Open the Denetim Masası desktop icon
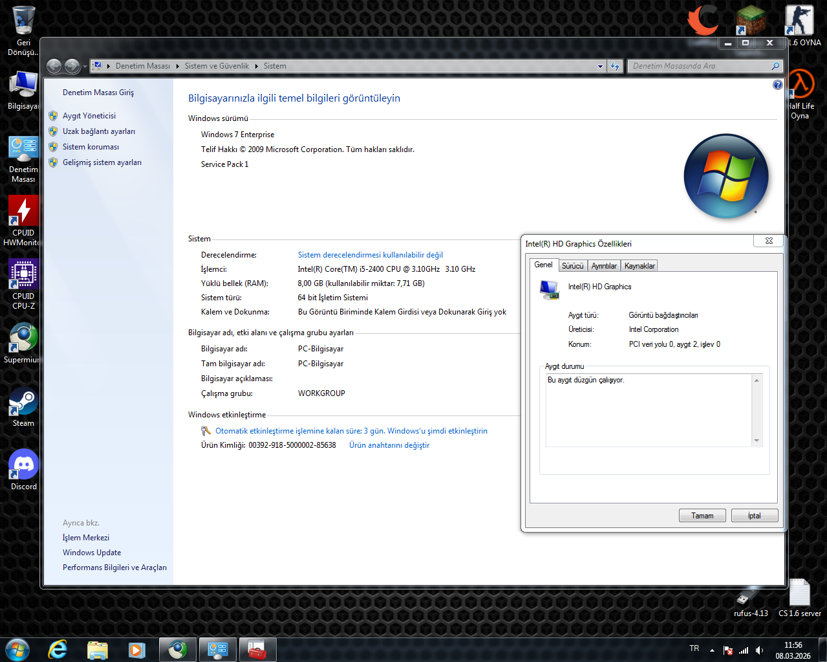 23,159
